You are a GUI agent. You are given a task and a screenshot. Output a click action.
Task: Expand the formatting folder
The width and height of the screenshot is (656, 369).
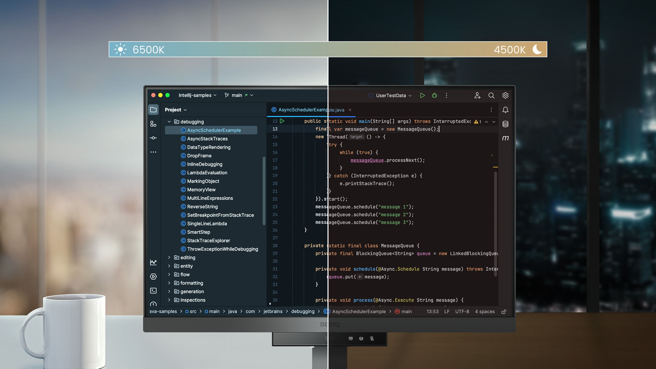tap(169, 283)
